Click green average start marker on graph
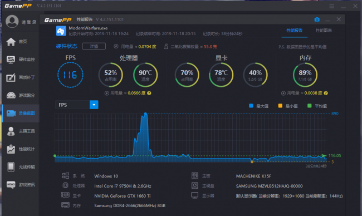Image resolution: width=362 pixels, height=216 pixels. coord(55,156)
